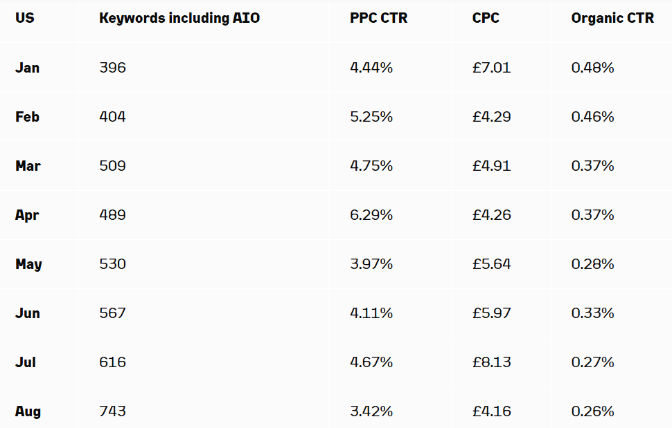Select the Apr row label

tap(27, 215)
